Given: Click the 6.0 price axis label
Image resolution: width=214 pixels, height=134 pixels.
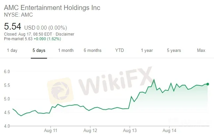Looking at the screenshot, I should [7, 71].
